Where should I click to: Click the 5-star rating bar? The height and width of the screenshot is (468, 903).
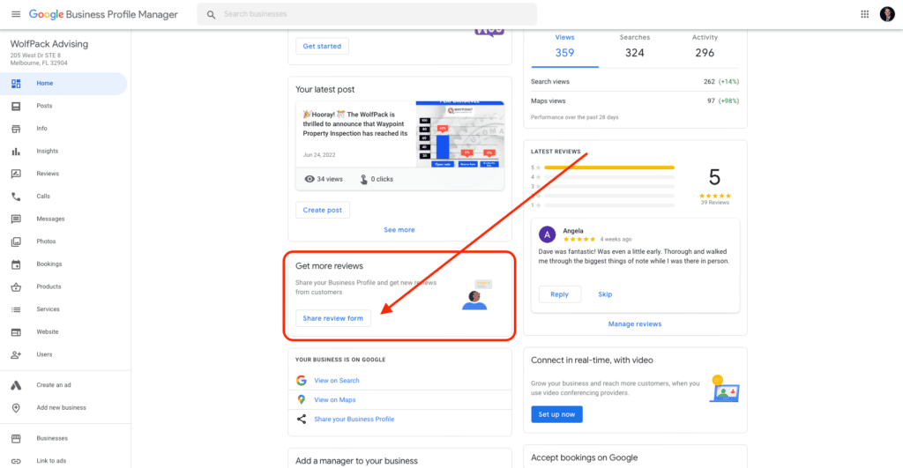(608, 167)
